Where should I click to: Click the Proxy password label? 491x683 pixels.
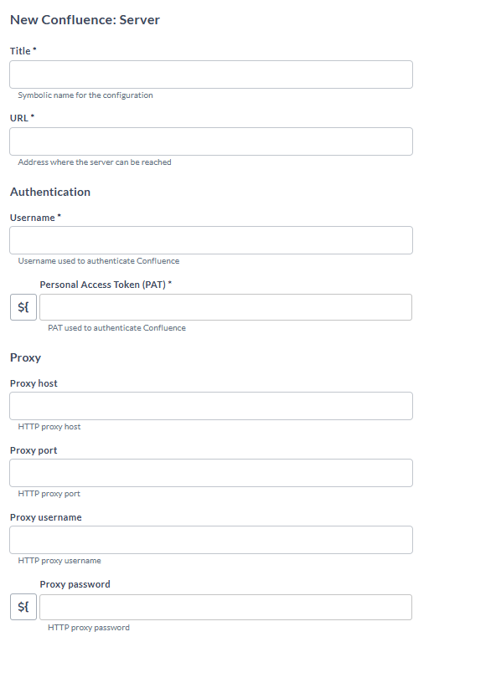pos(75,584)
